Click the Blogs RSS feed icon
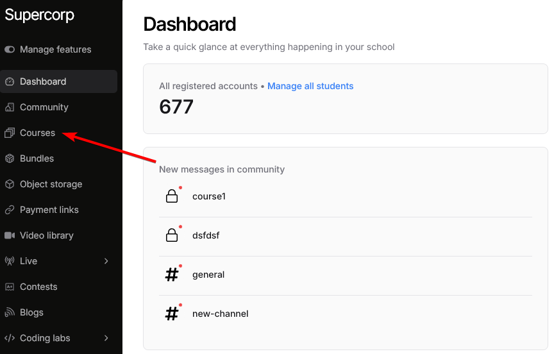Screen dimensions: 554x354 (10, 312)
